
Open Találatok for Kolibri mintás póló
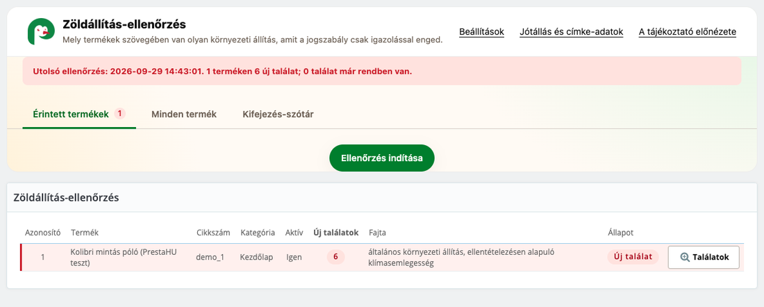point(704,257)
